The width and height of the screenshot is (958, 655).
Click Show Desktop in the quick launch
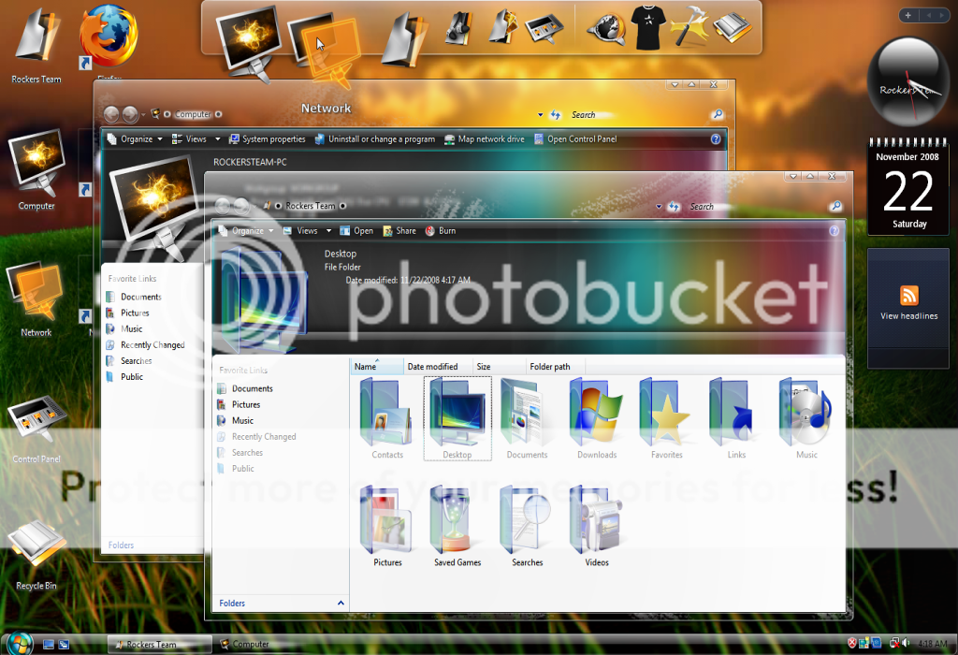coord(49,644)
